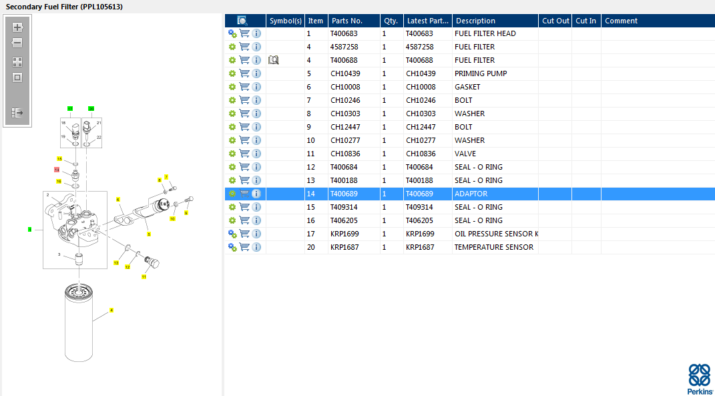Select callout 9 in the diagram

click(x=186, y=212)
